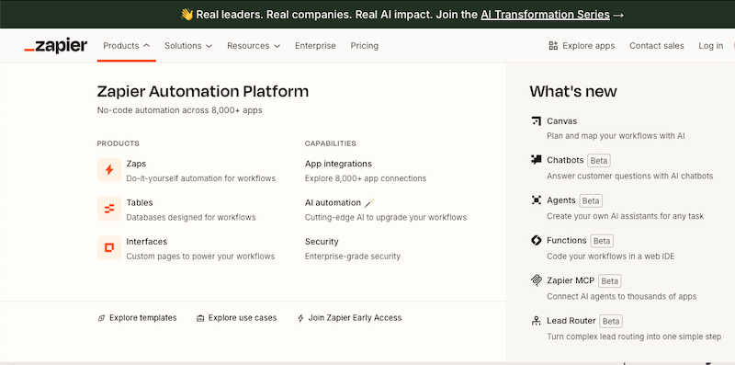Image resolution: width=735 pixels, height=365 pixels.
Task: Click 'Code your workflows in a web IDE'
Action: (x=611, y=257)
